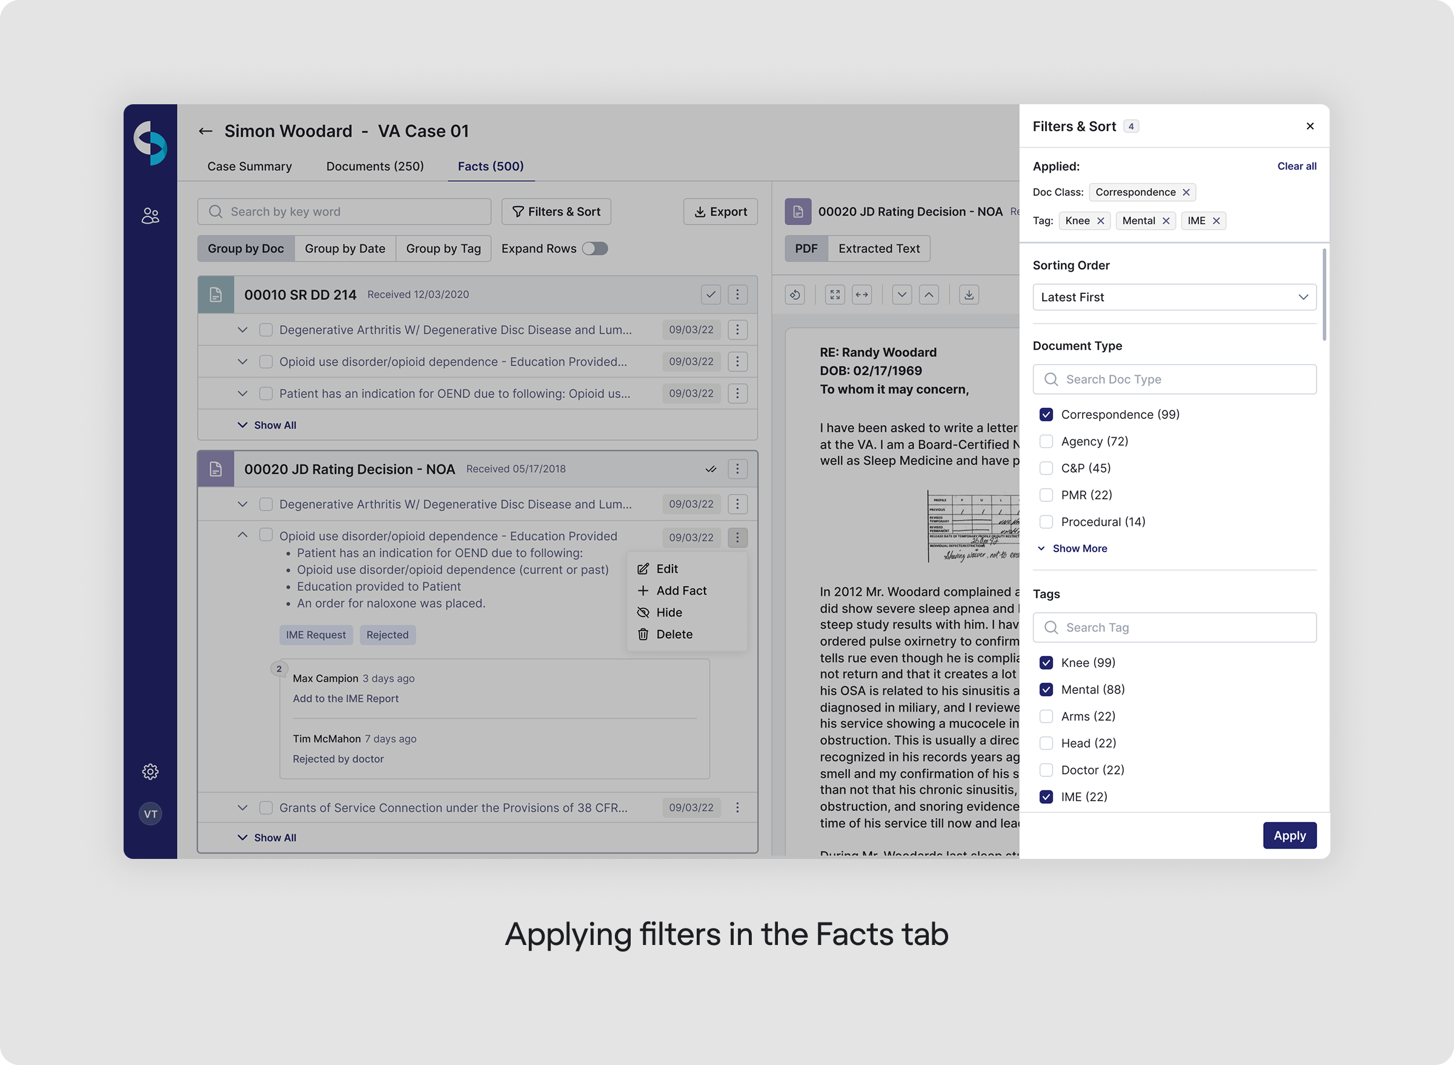Expand Degenerative Arthritis row under 00020 JD Rating
Screen dimensions: 1454x1065
click(242, 504)
